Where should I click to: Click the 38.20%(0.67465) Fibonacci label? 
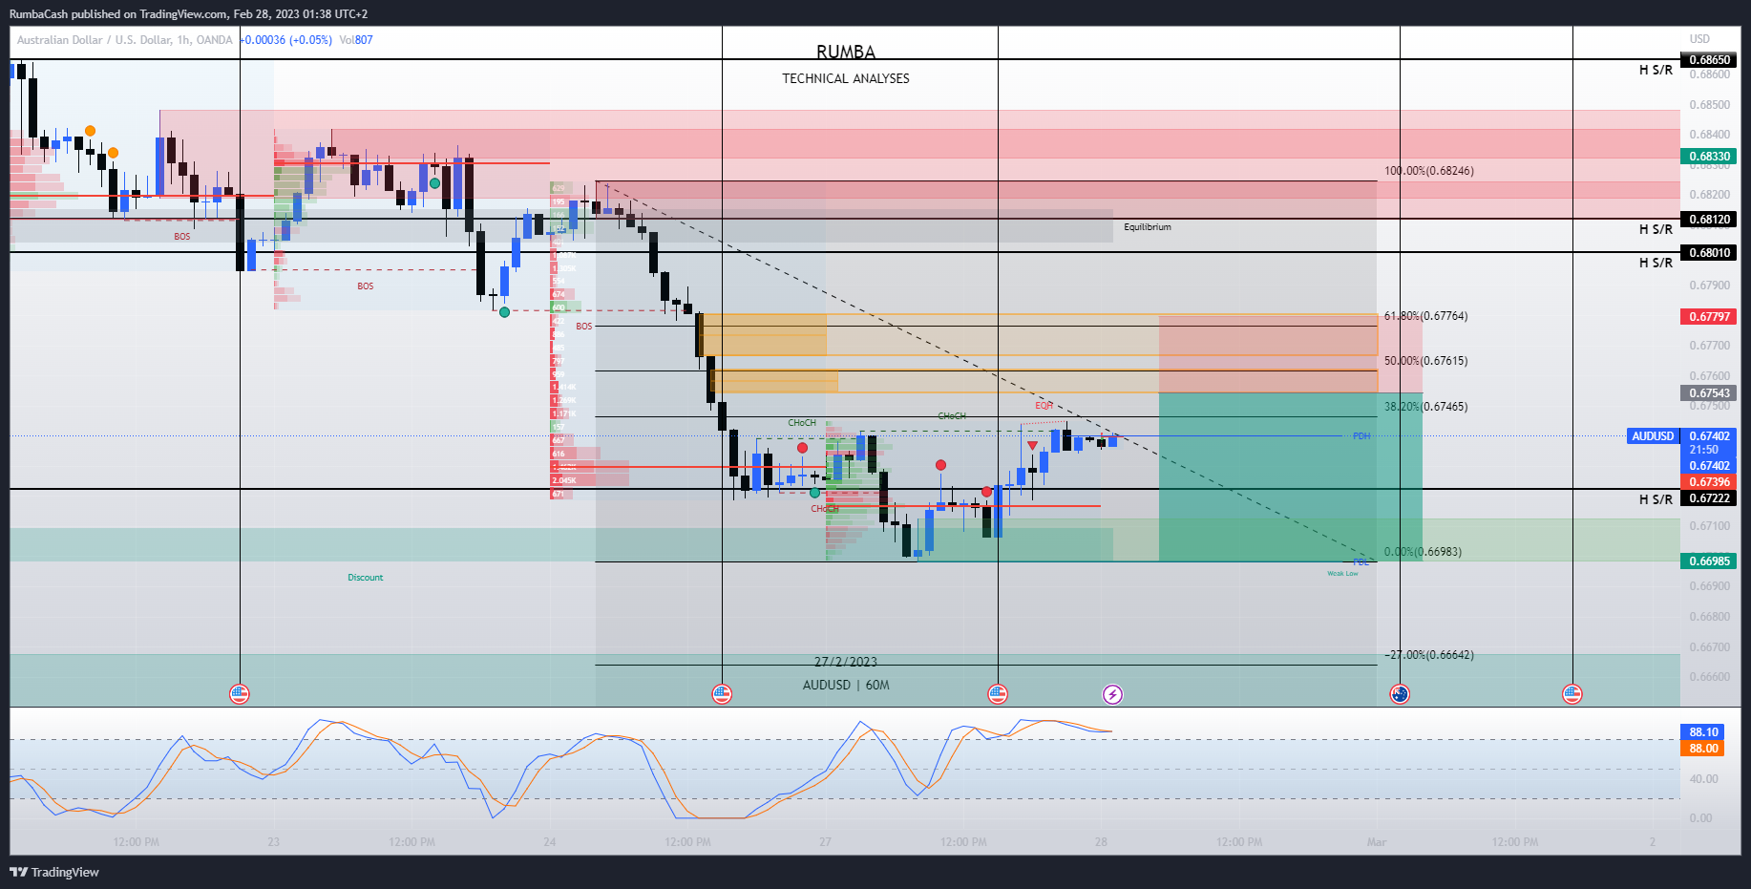[x=1425, y=407]
